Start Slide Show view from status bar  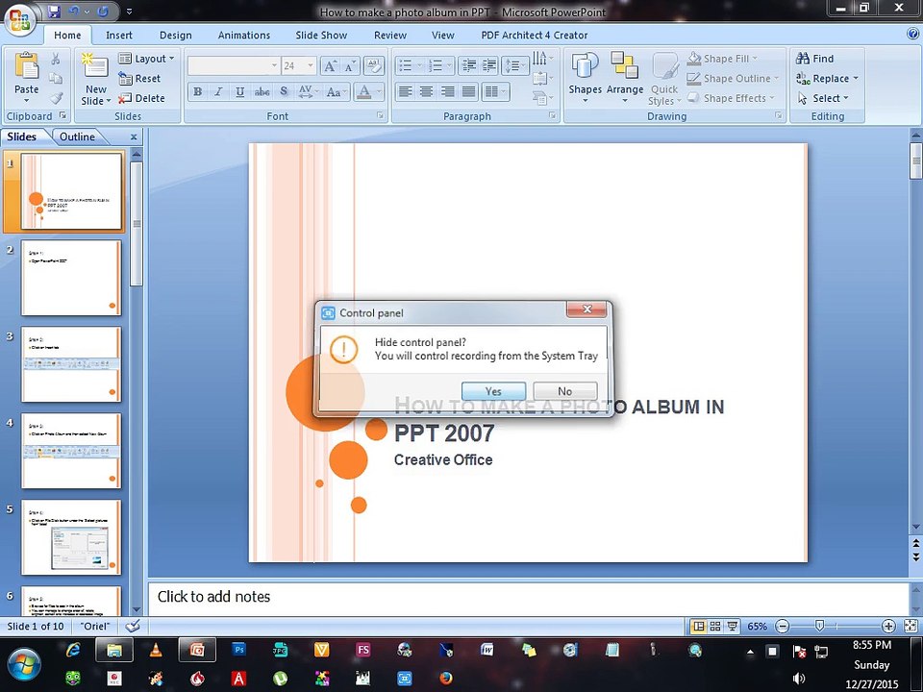click(732, 626)
